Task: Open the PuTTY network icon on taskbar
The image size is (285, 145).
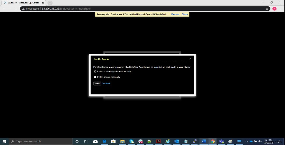Action: tap(195, 142)
